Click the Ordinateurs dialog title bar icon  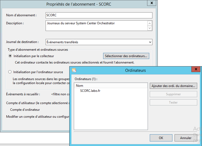74,70
